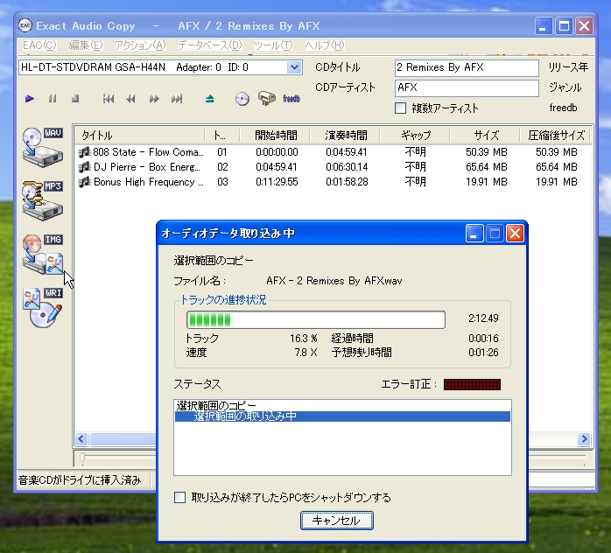Click the キャンセル button
The image size is (611, 553).
tap(337, 521)
